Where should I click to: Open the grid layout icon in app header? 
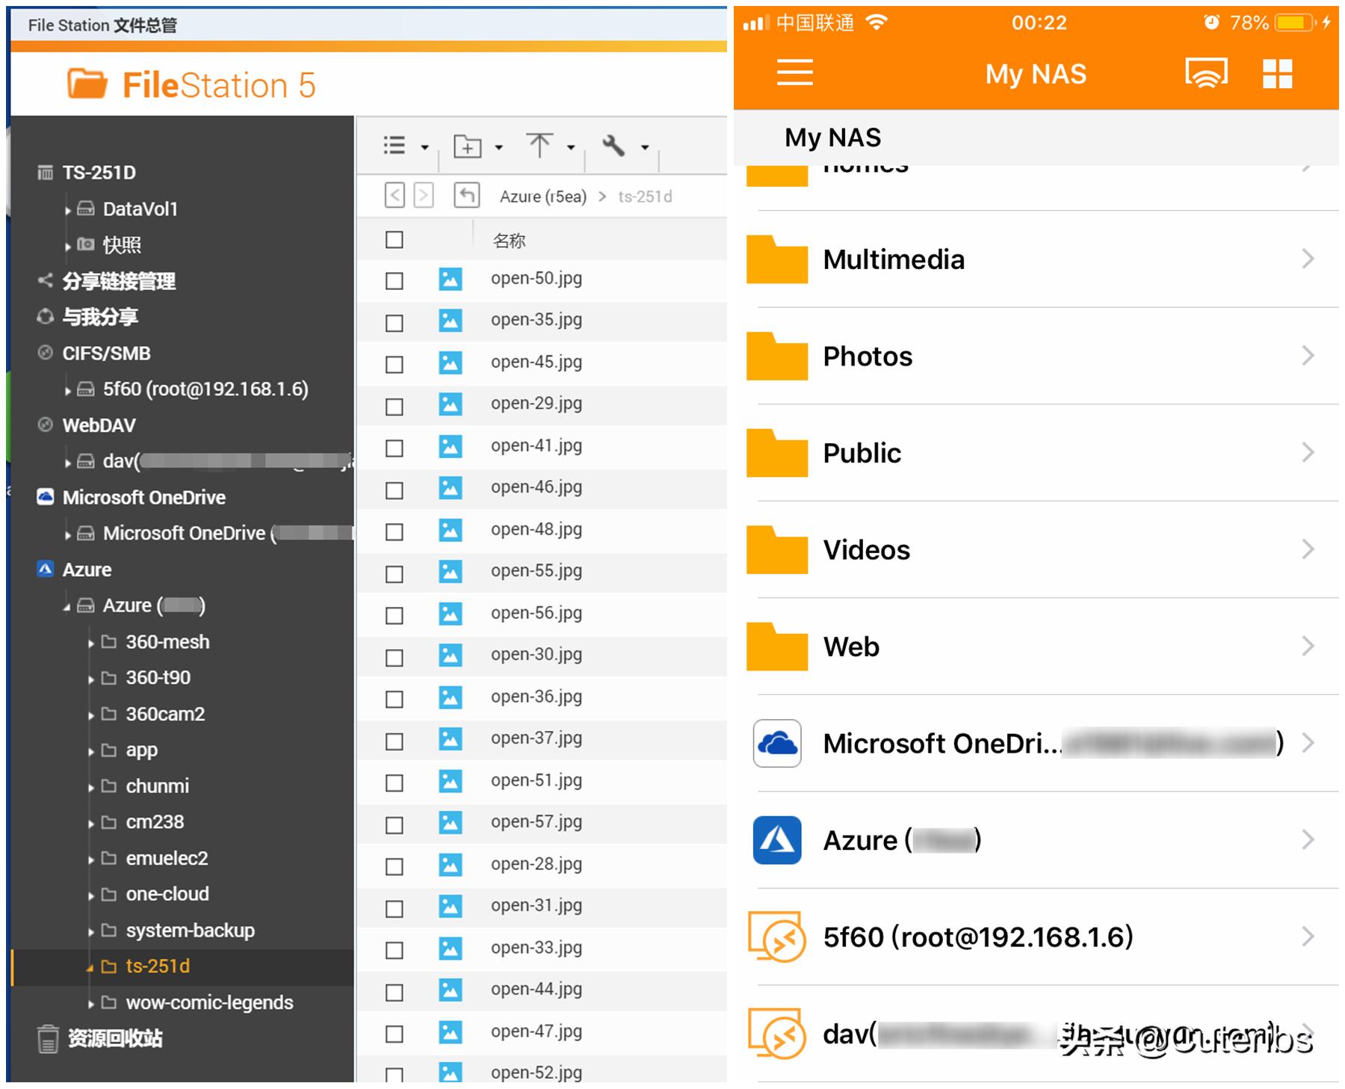[1279, 73]
